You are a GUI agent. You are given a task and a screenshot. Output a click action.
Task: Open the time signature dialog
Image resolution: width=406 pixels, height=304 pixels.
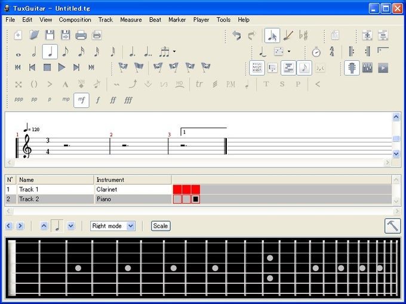tap(332, 51)
